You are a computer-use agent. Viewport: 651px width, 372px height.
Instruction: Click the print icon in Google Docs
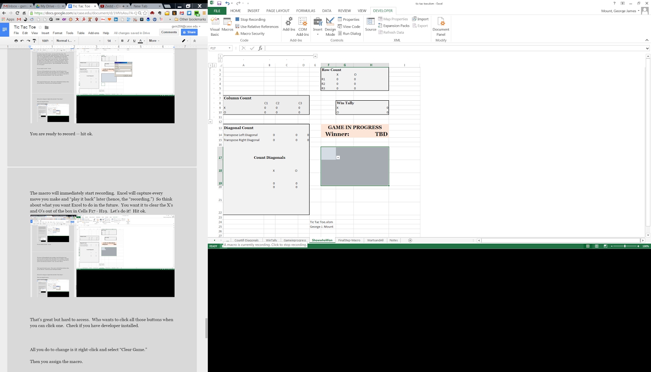pyautogui.click(x=16, y=41)
